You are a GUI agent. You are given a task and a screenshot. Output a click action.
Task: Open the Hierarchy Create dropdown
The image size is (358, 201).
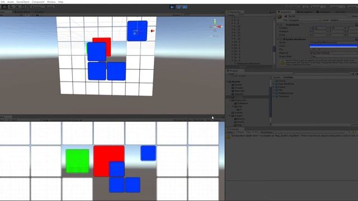tap(231, 15)
